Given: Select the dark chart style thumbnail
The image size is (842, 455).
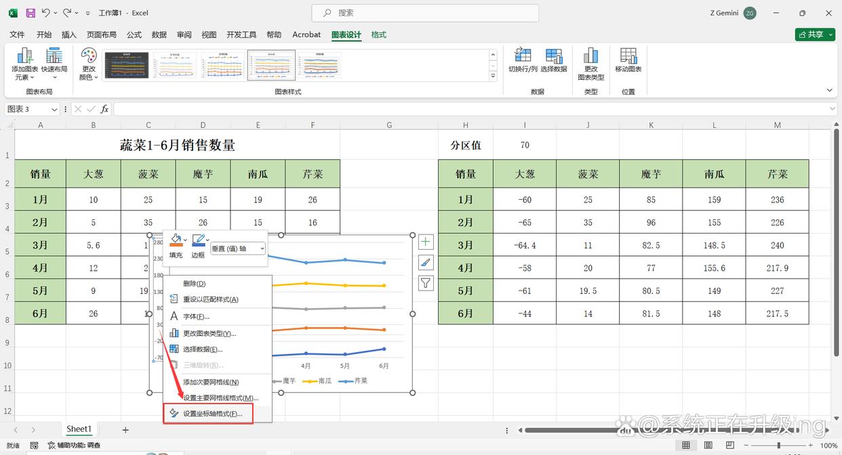Looking at the screenshot, I should [x=126, y=66].
